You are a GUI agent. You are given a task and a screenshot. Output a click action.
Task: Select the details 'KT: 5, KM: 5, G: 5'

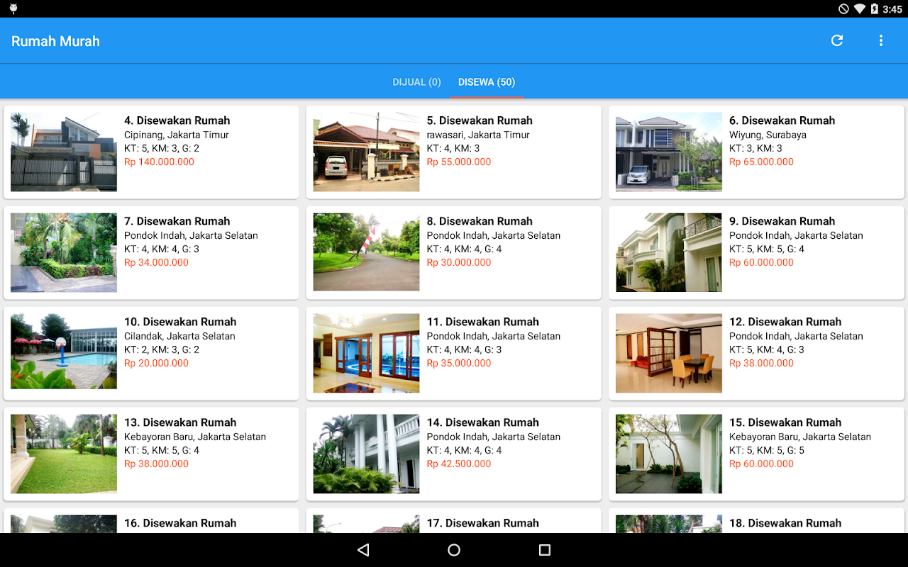point(767,450)
